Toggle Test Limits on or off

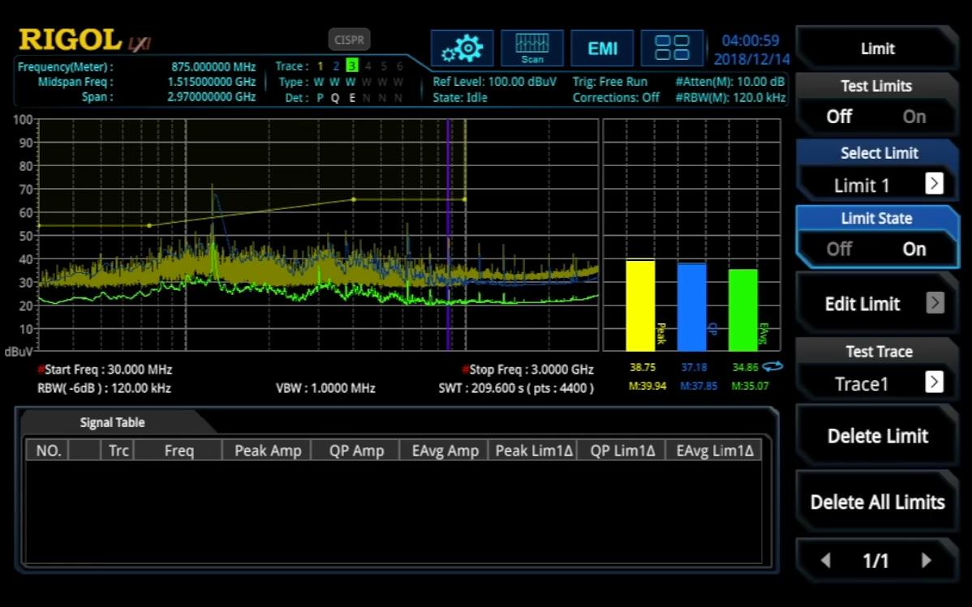876,104
